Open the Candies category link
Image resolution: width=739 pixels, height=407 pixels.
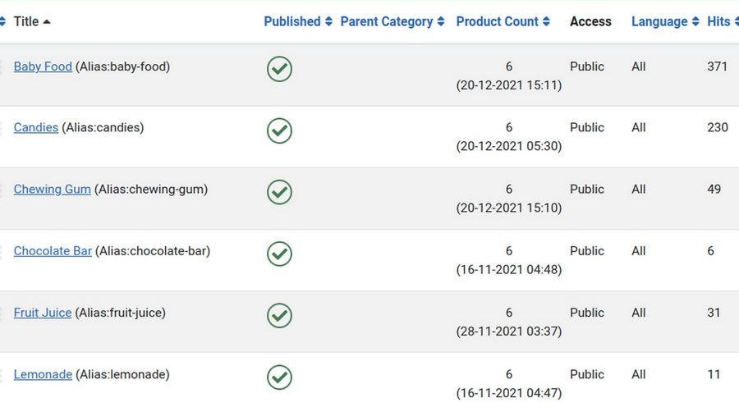tap(36, 127)
